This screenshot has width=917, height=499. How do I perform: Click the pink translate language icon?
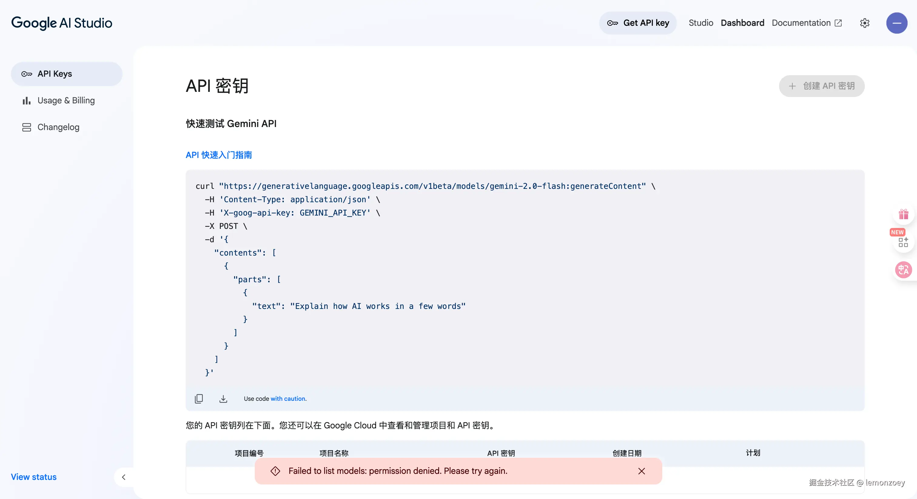(x=903, y=270)
